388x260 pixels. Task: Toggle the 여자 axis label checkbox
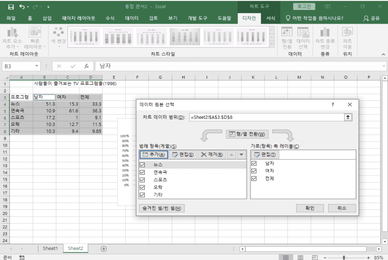[x=254, y=171]
